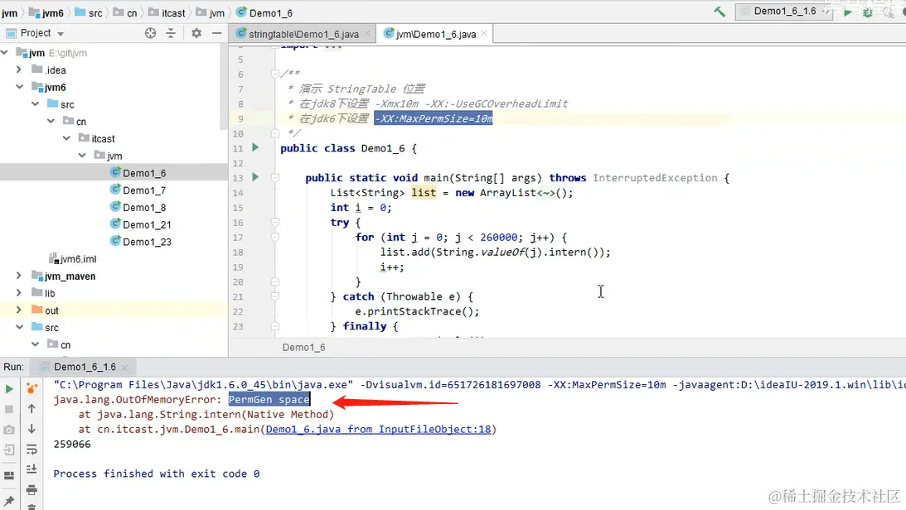Click Down the stack trace arrow
Image resolution: width=906 pixels, height=510 pixels.
(x=31, y=429)
